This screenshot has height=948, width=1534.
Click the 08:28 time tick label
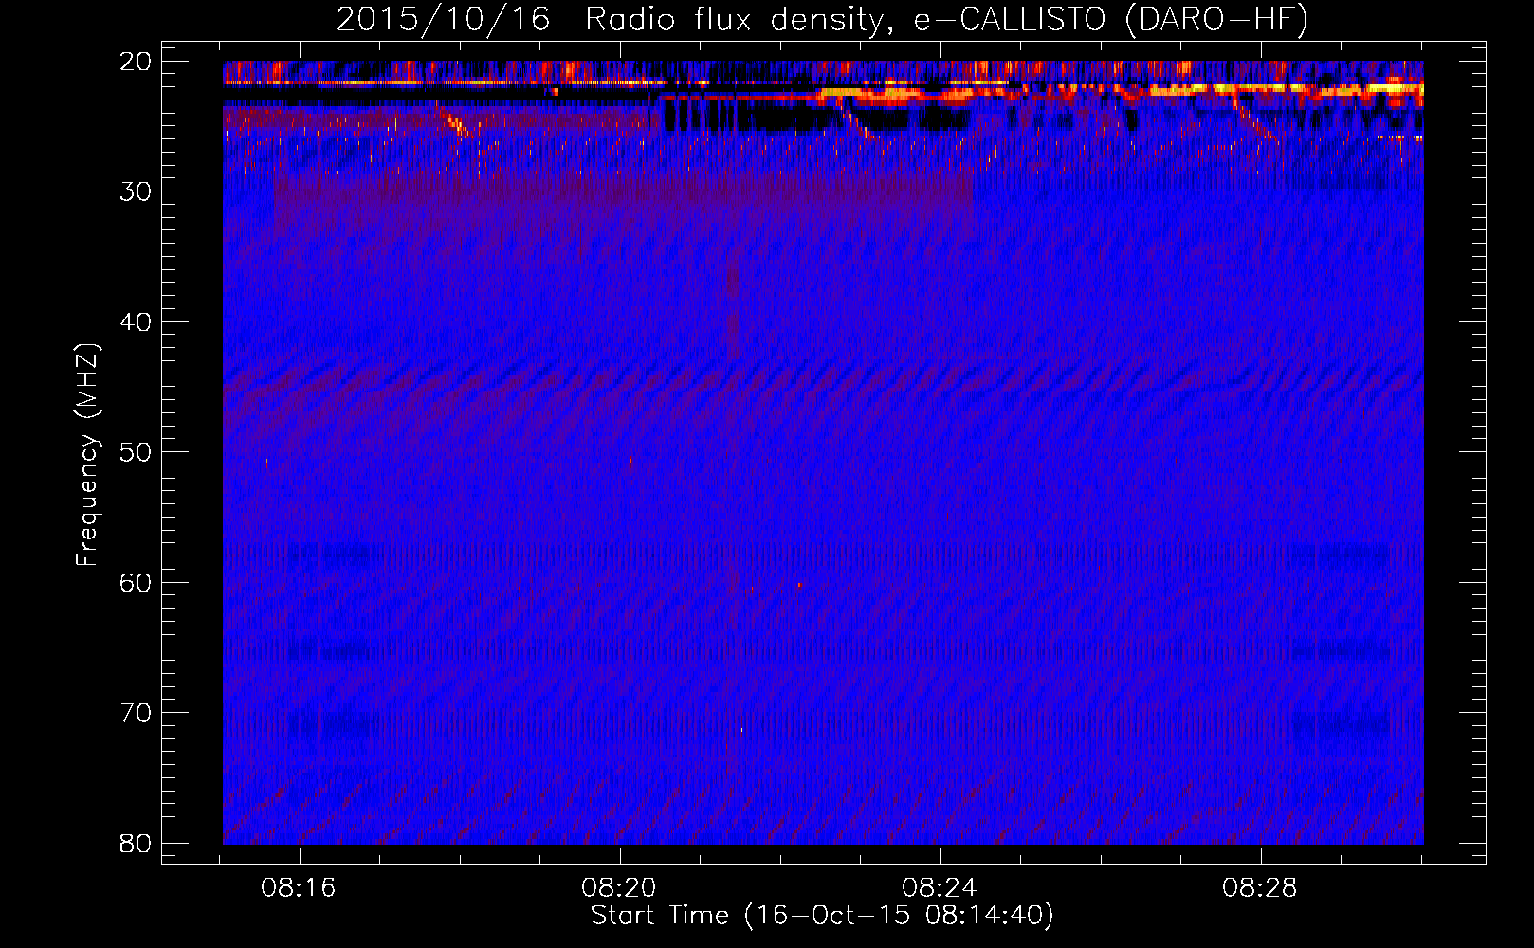pos(1260,888)
